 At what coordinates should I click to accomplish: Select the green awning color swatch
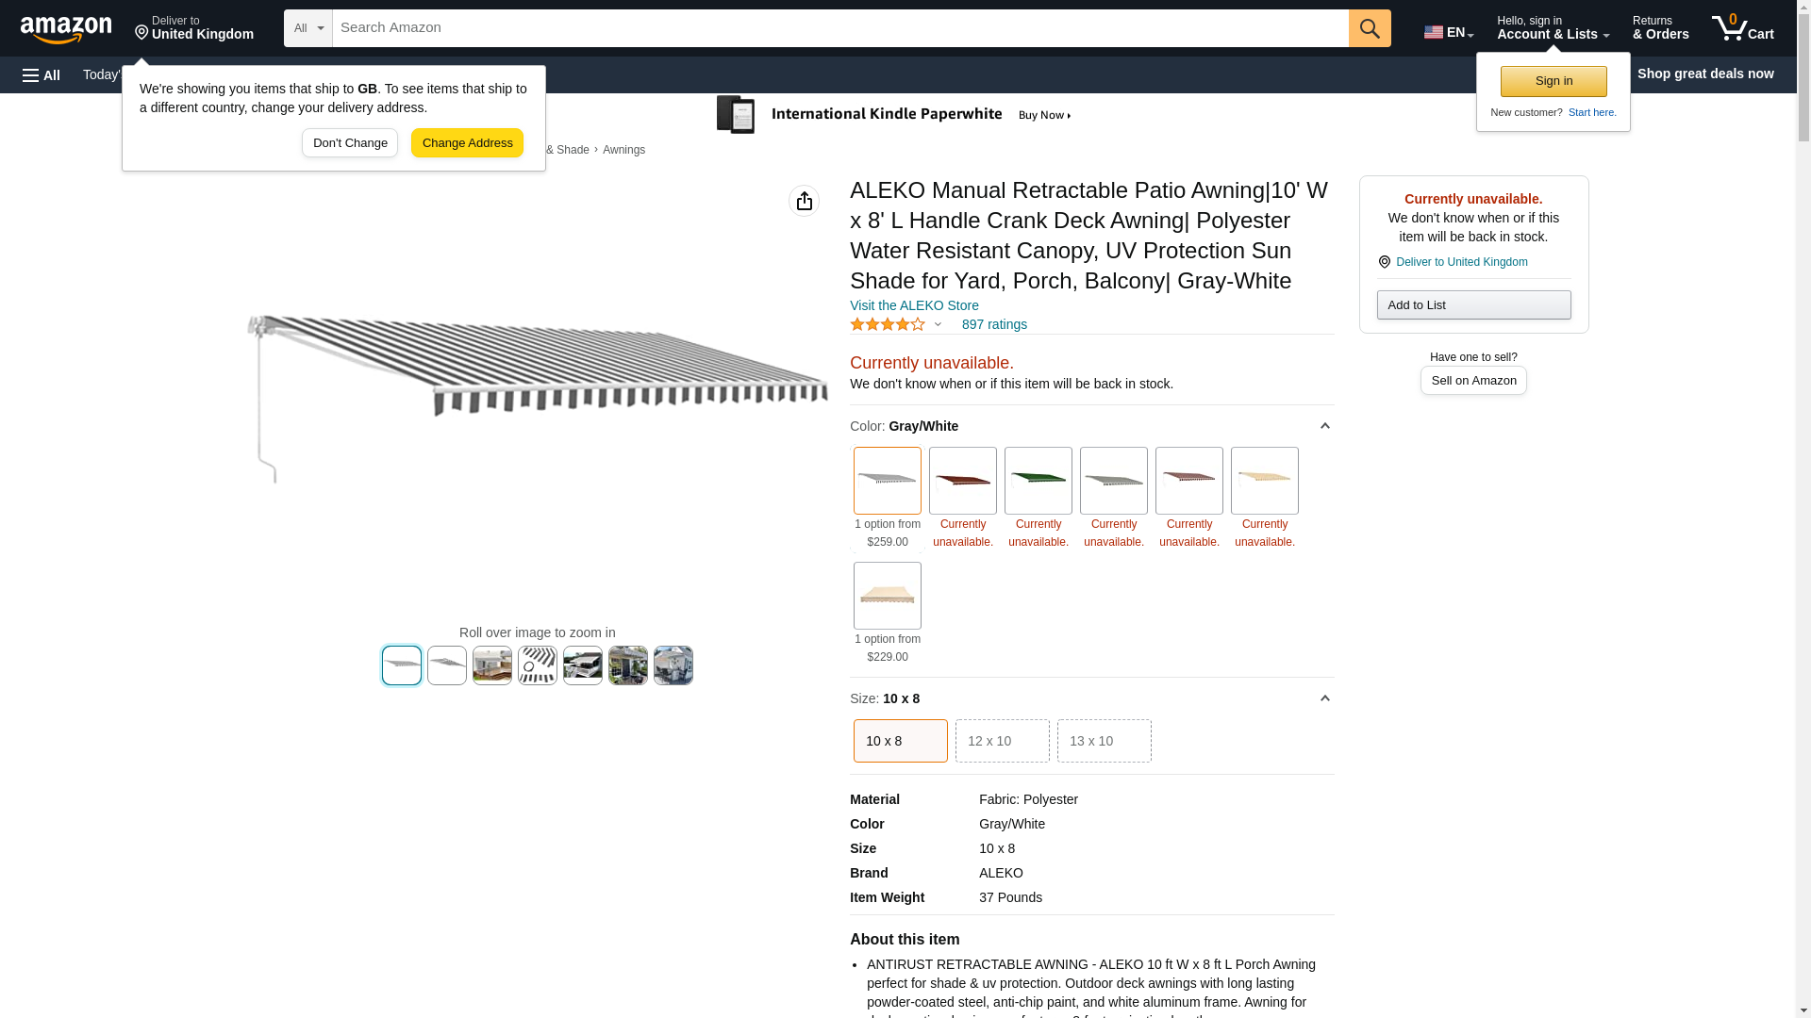[1038, 481]
